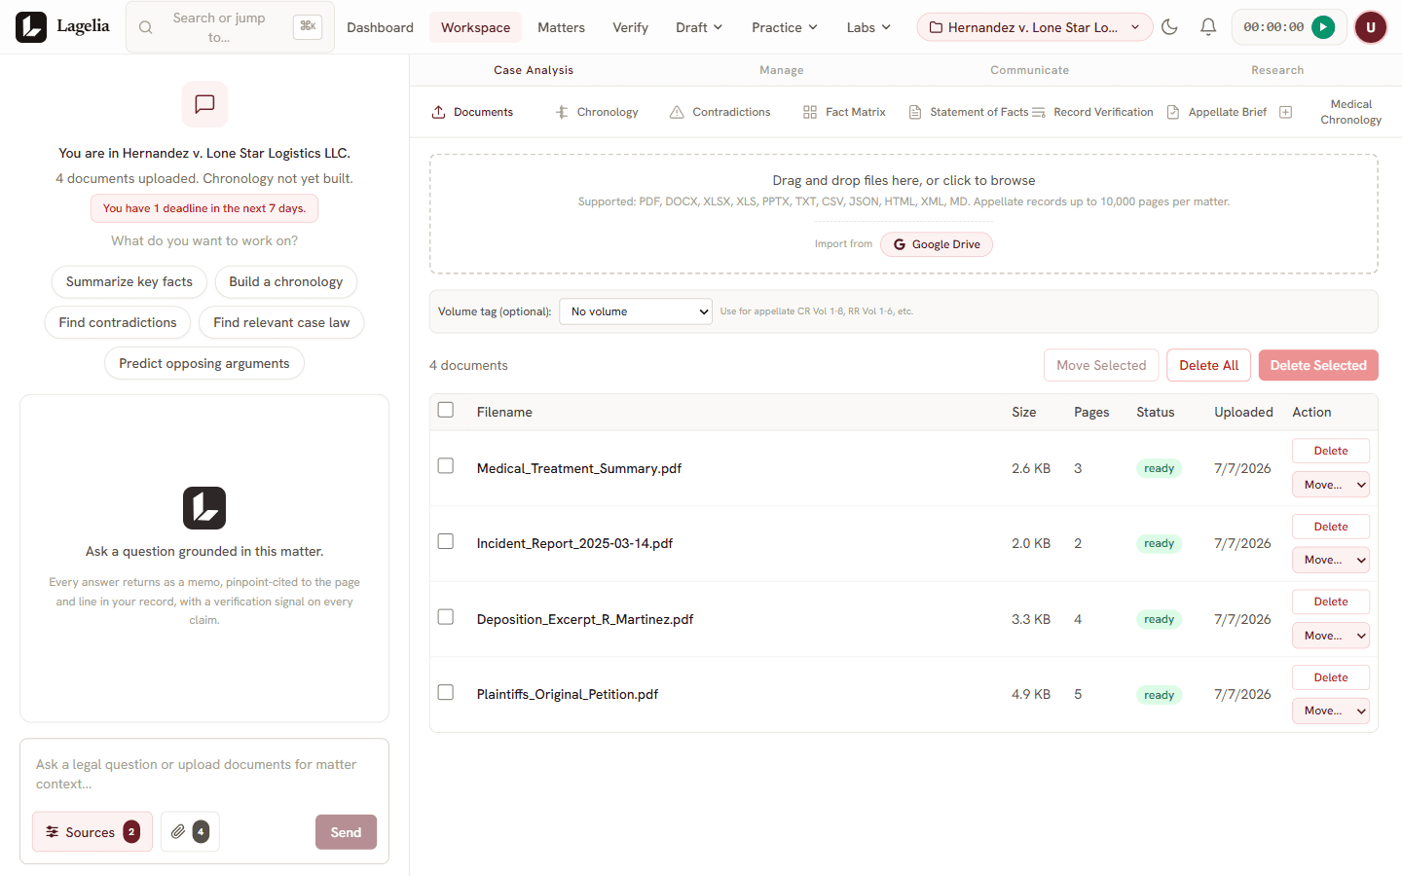Select the Case Analysis tab
Screen dimensions: 1402x876
(534, 70)
